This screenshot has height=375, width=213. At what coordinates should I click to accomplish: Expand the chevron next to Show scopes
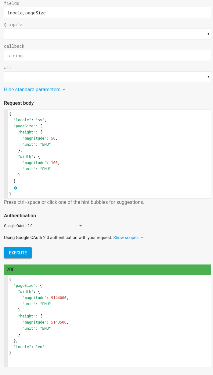click(142, 238)
